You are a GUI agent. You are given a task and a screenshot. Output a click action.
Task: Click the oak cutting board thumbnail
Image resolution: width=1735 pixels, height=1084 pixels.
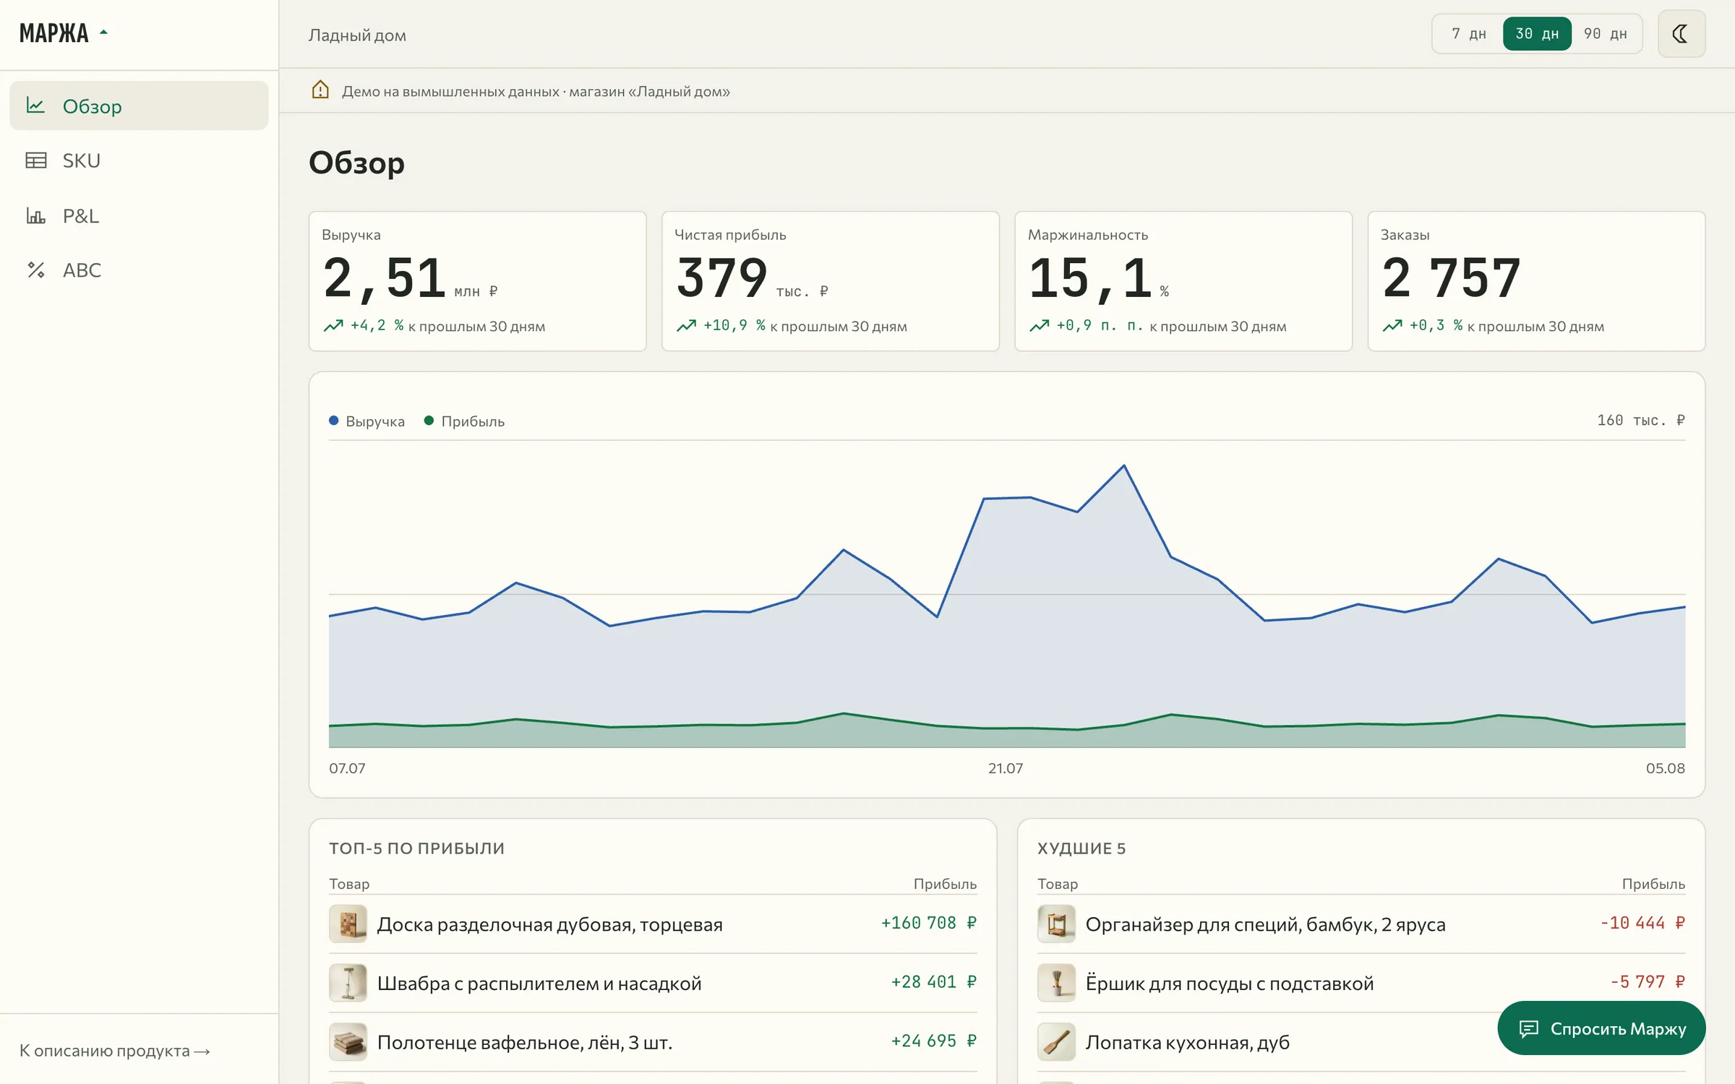tap(348, 924)
